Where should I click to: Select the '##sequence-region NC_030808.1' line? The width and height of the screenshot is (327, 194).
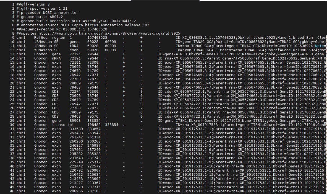click(62, 29)
